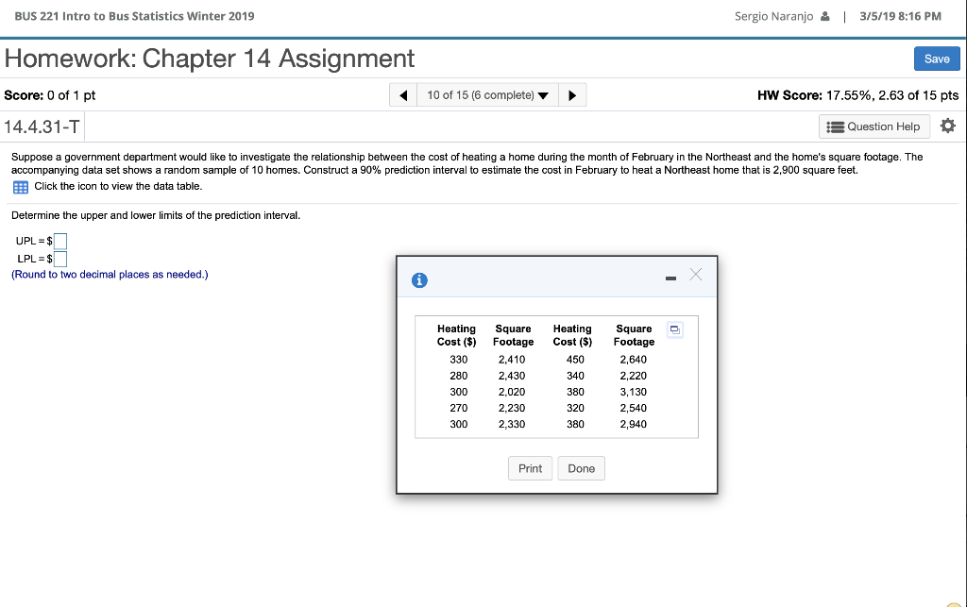Click the Homework: Chapter 14 Assignment heading
Image resolution: width=967 pixels, height=607 pixels.
click(210, 58)
